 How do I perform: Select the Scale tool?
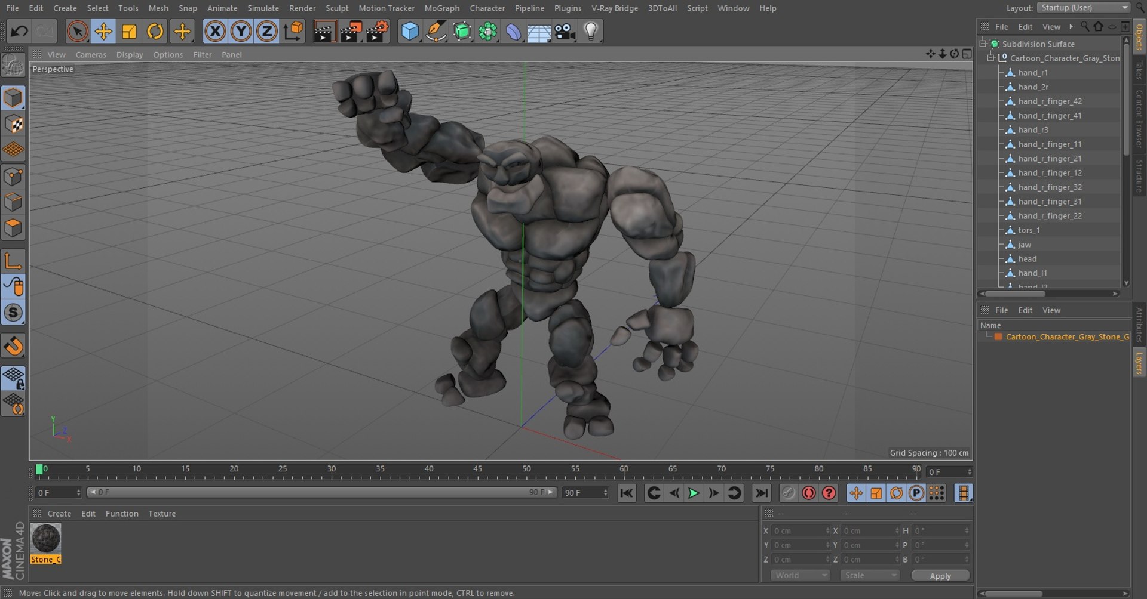coord(129,31)
